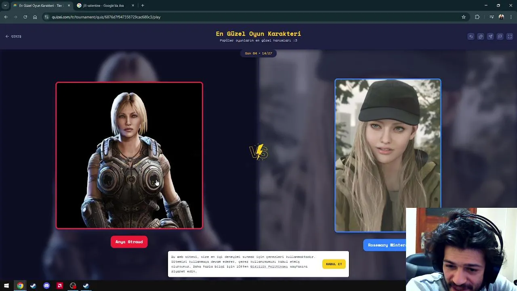Open the Chrome three-dot menu
Image resolution: width=517 pixels, height=291 pixels.
coord(511,17)
